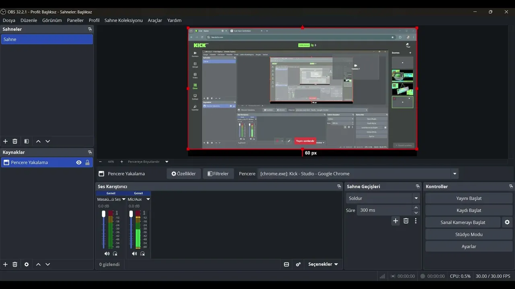515x289 pixels.
Task: Open the Düzenle menu
Action: (29, 20)
